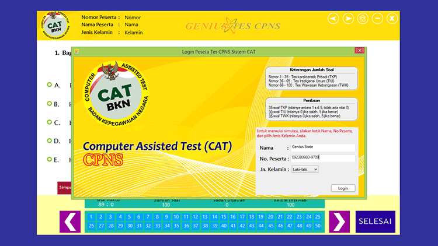Click the CAT BKN logo in header

[55, 25]
